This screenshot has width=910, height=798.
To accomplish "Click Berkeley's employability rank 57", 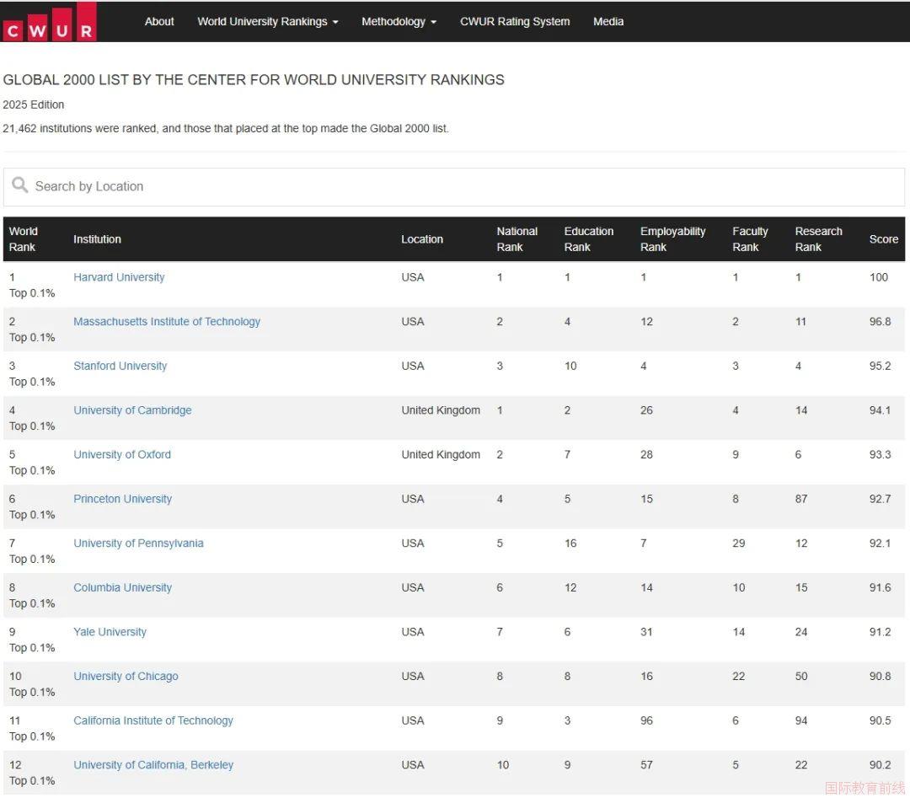I will coord(646,765).
